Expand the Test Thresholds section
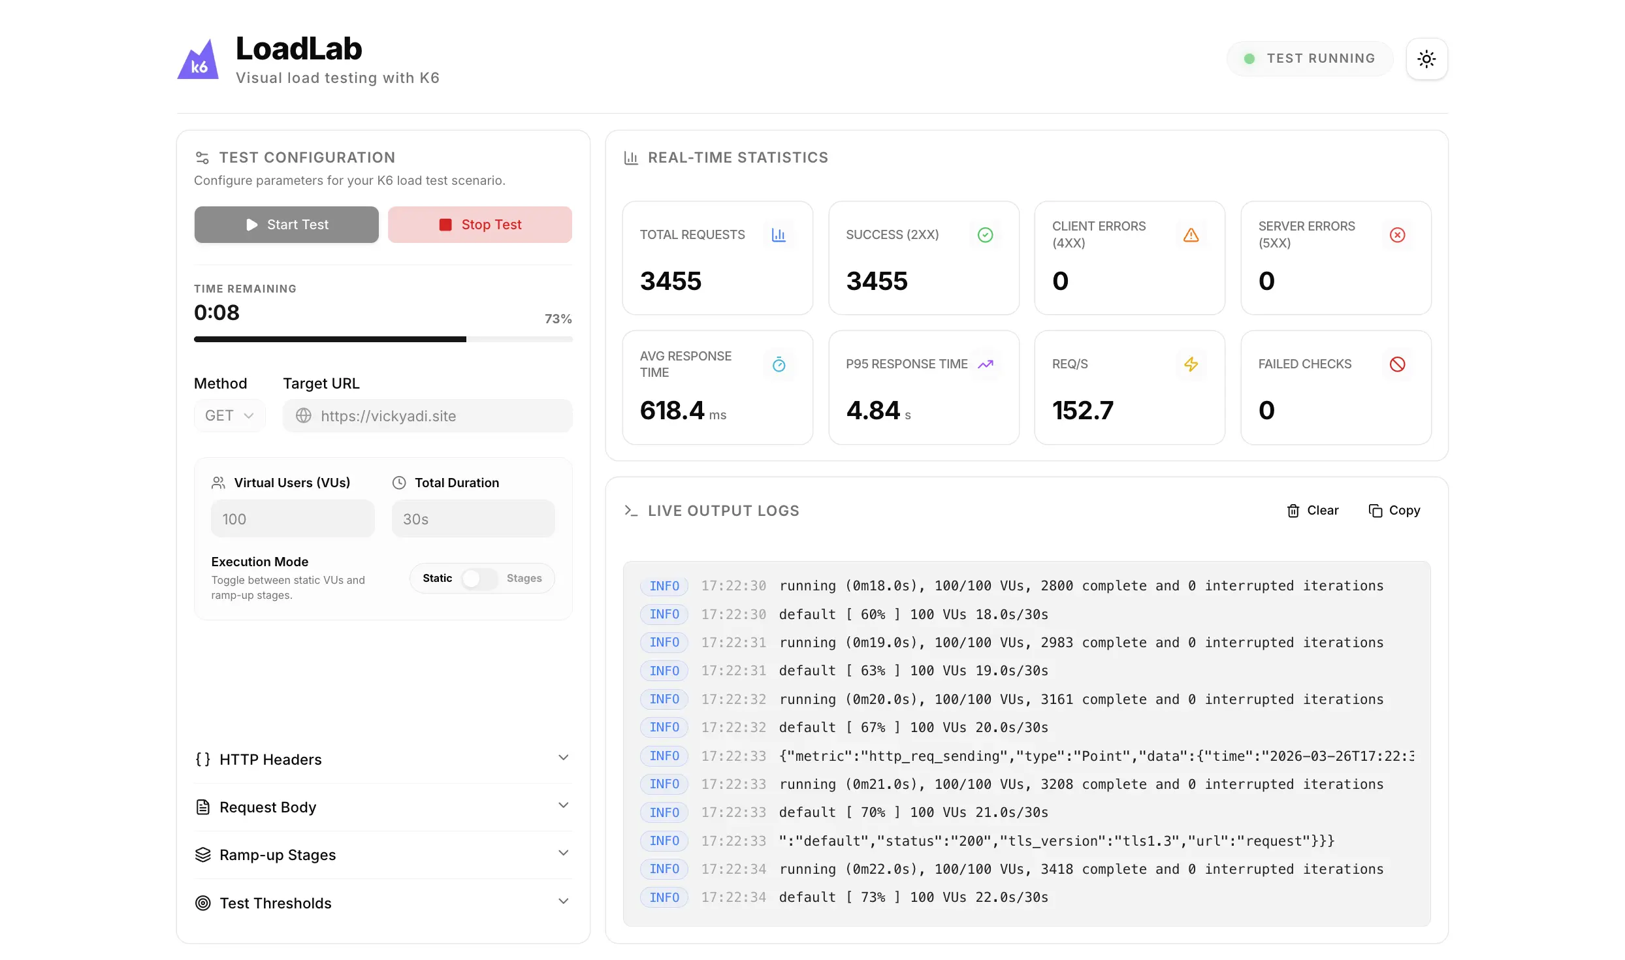Image resolution: width=1625 pixels, height=960 pixels. pos(383,903)
